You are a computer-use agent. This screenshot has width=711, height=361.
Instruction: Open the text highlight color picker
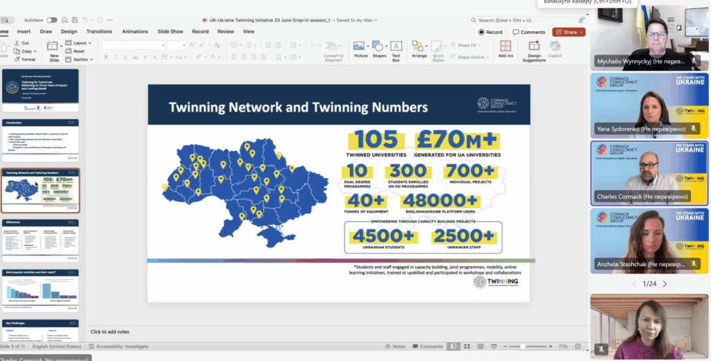[x=200, y=57]
